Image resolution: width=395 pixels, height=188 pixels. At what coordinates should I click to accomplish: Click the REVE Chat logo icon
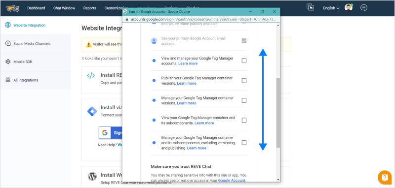click(13, 8)
